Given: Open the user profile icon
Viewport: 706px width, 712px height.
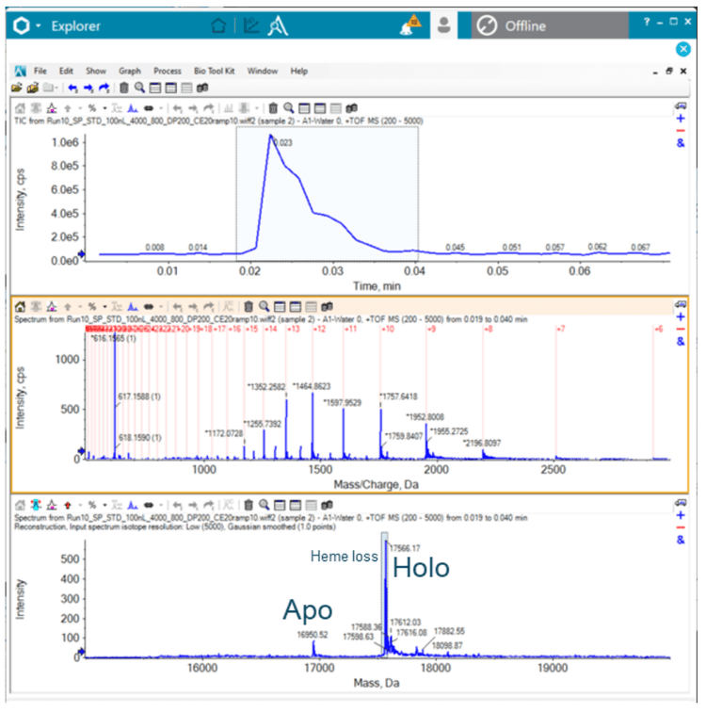Looking at the screenshot, I should pos(442,26).
